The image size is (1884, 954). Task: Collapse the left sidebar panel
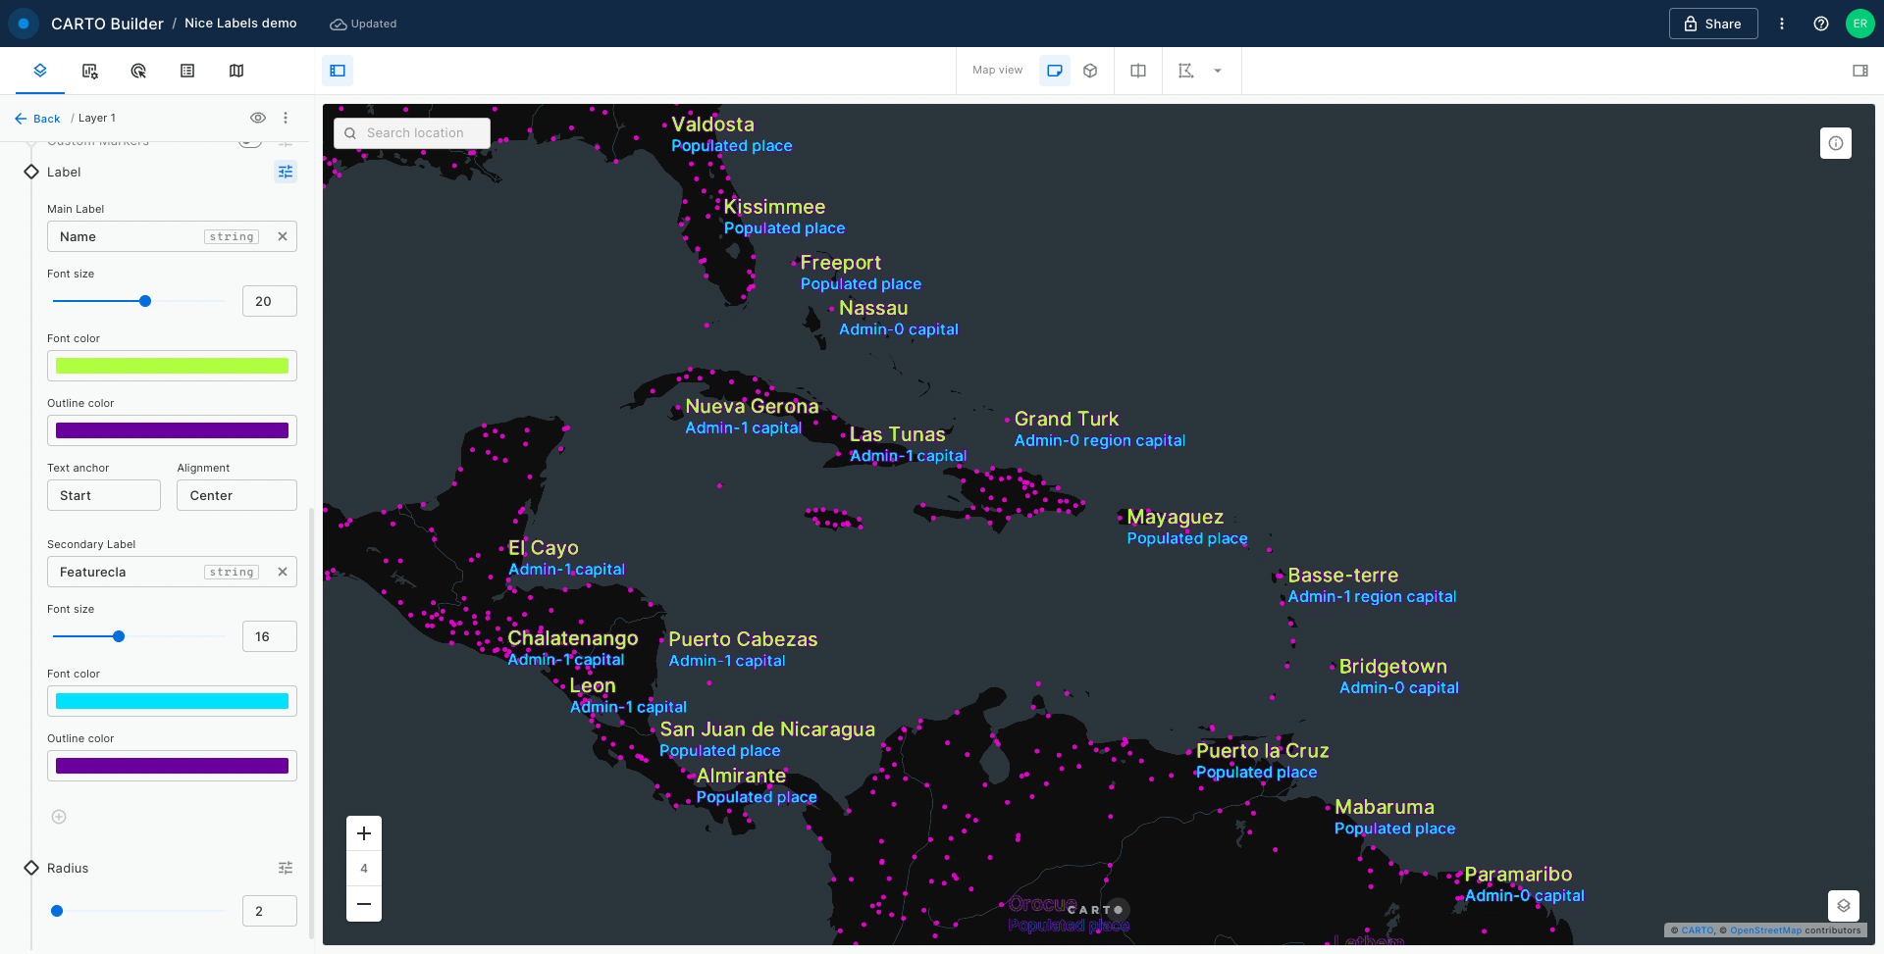point(338,71)
